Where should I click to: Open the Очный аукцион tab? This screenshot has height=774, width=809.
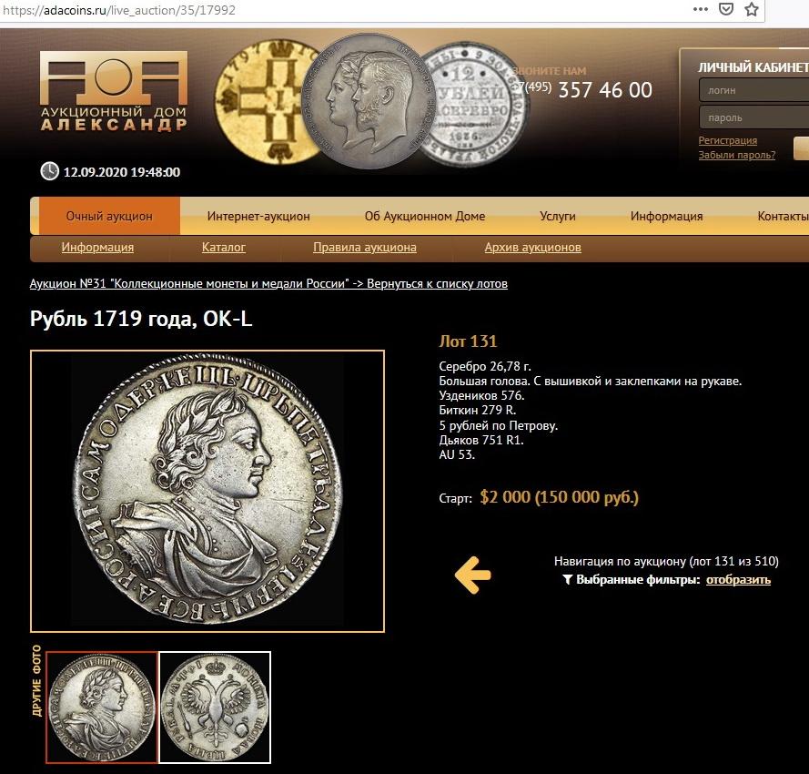(x=109, y=216)
